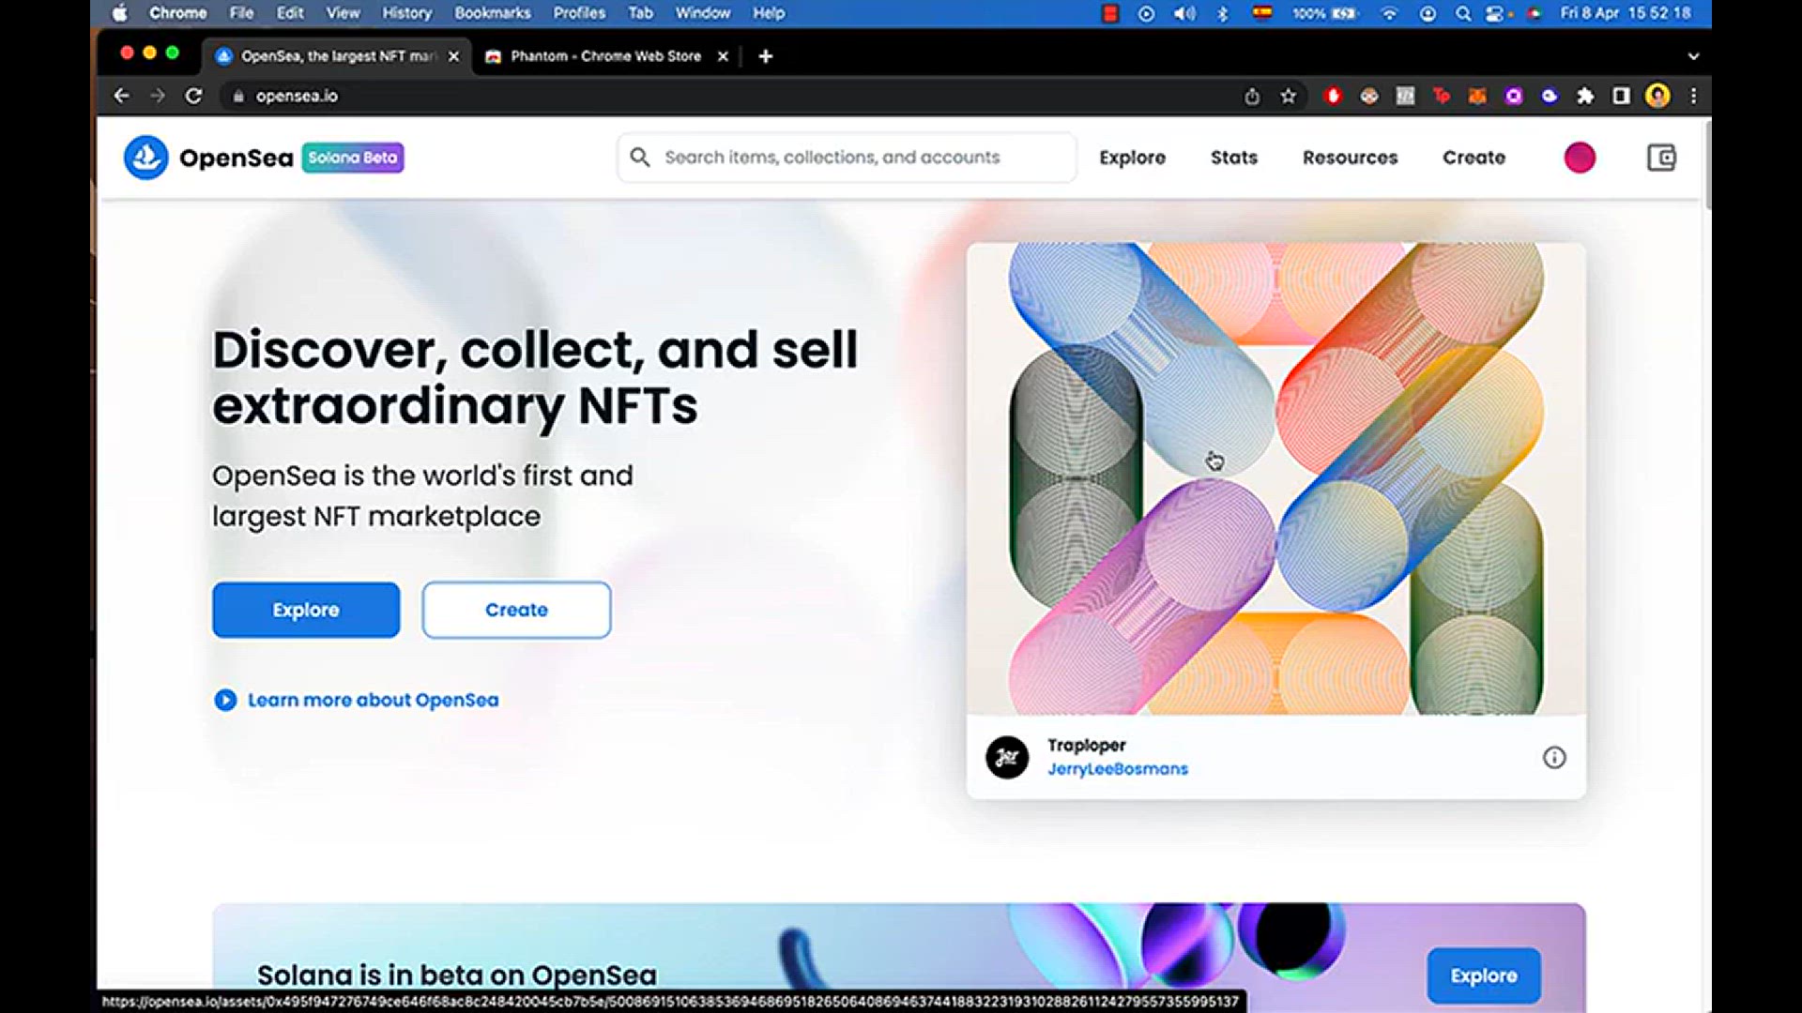Click the browser forward arrow
Viewport: 1802px width, 1013px height.
pyautogui.click(x=157, y=96)
